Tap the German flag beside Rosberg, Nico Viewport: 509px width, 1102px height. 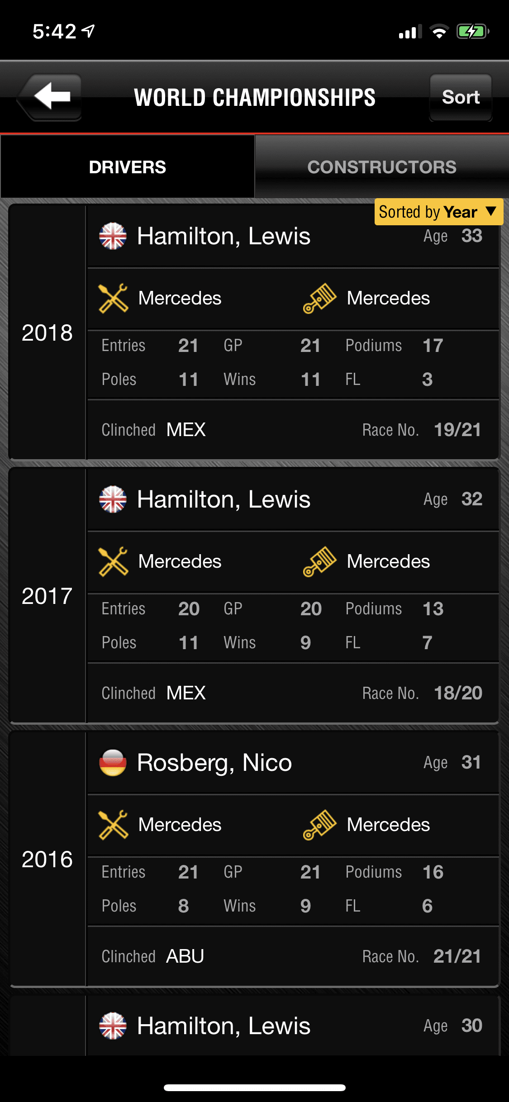tap(113, 762)
